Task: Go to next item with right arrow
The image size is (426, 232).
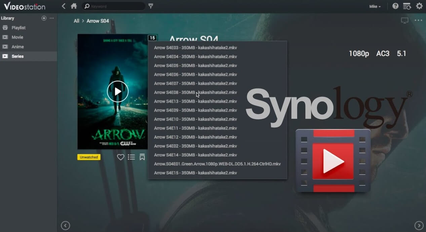Action: [x=419, y=226]
